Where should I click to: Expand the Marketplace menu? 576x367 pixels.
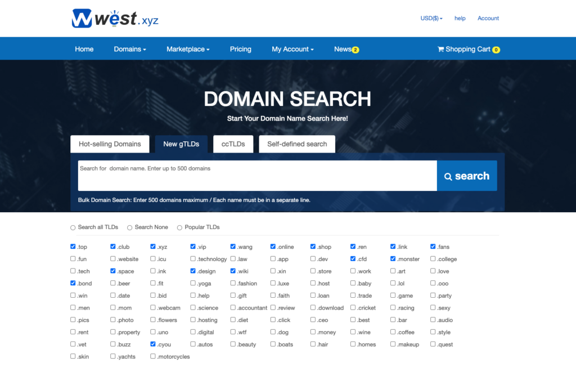tap(187, 50)
